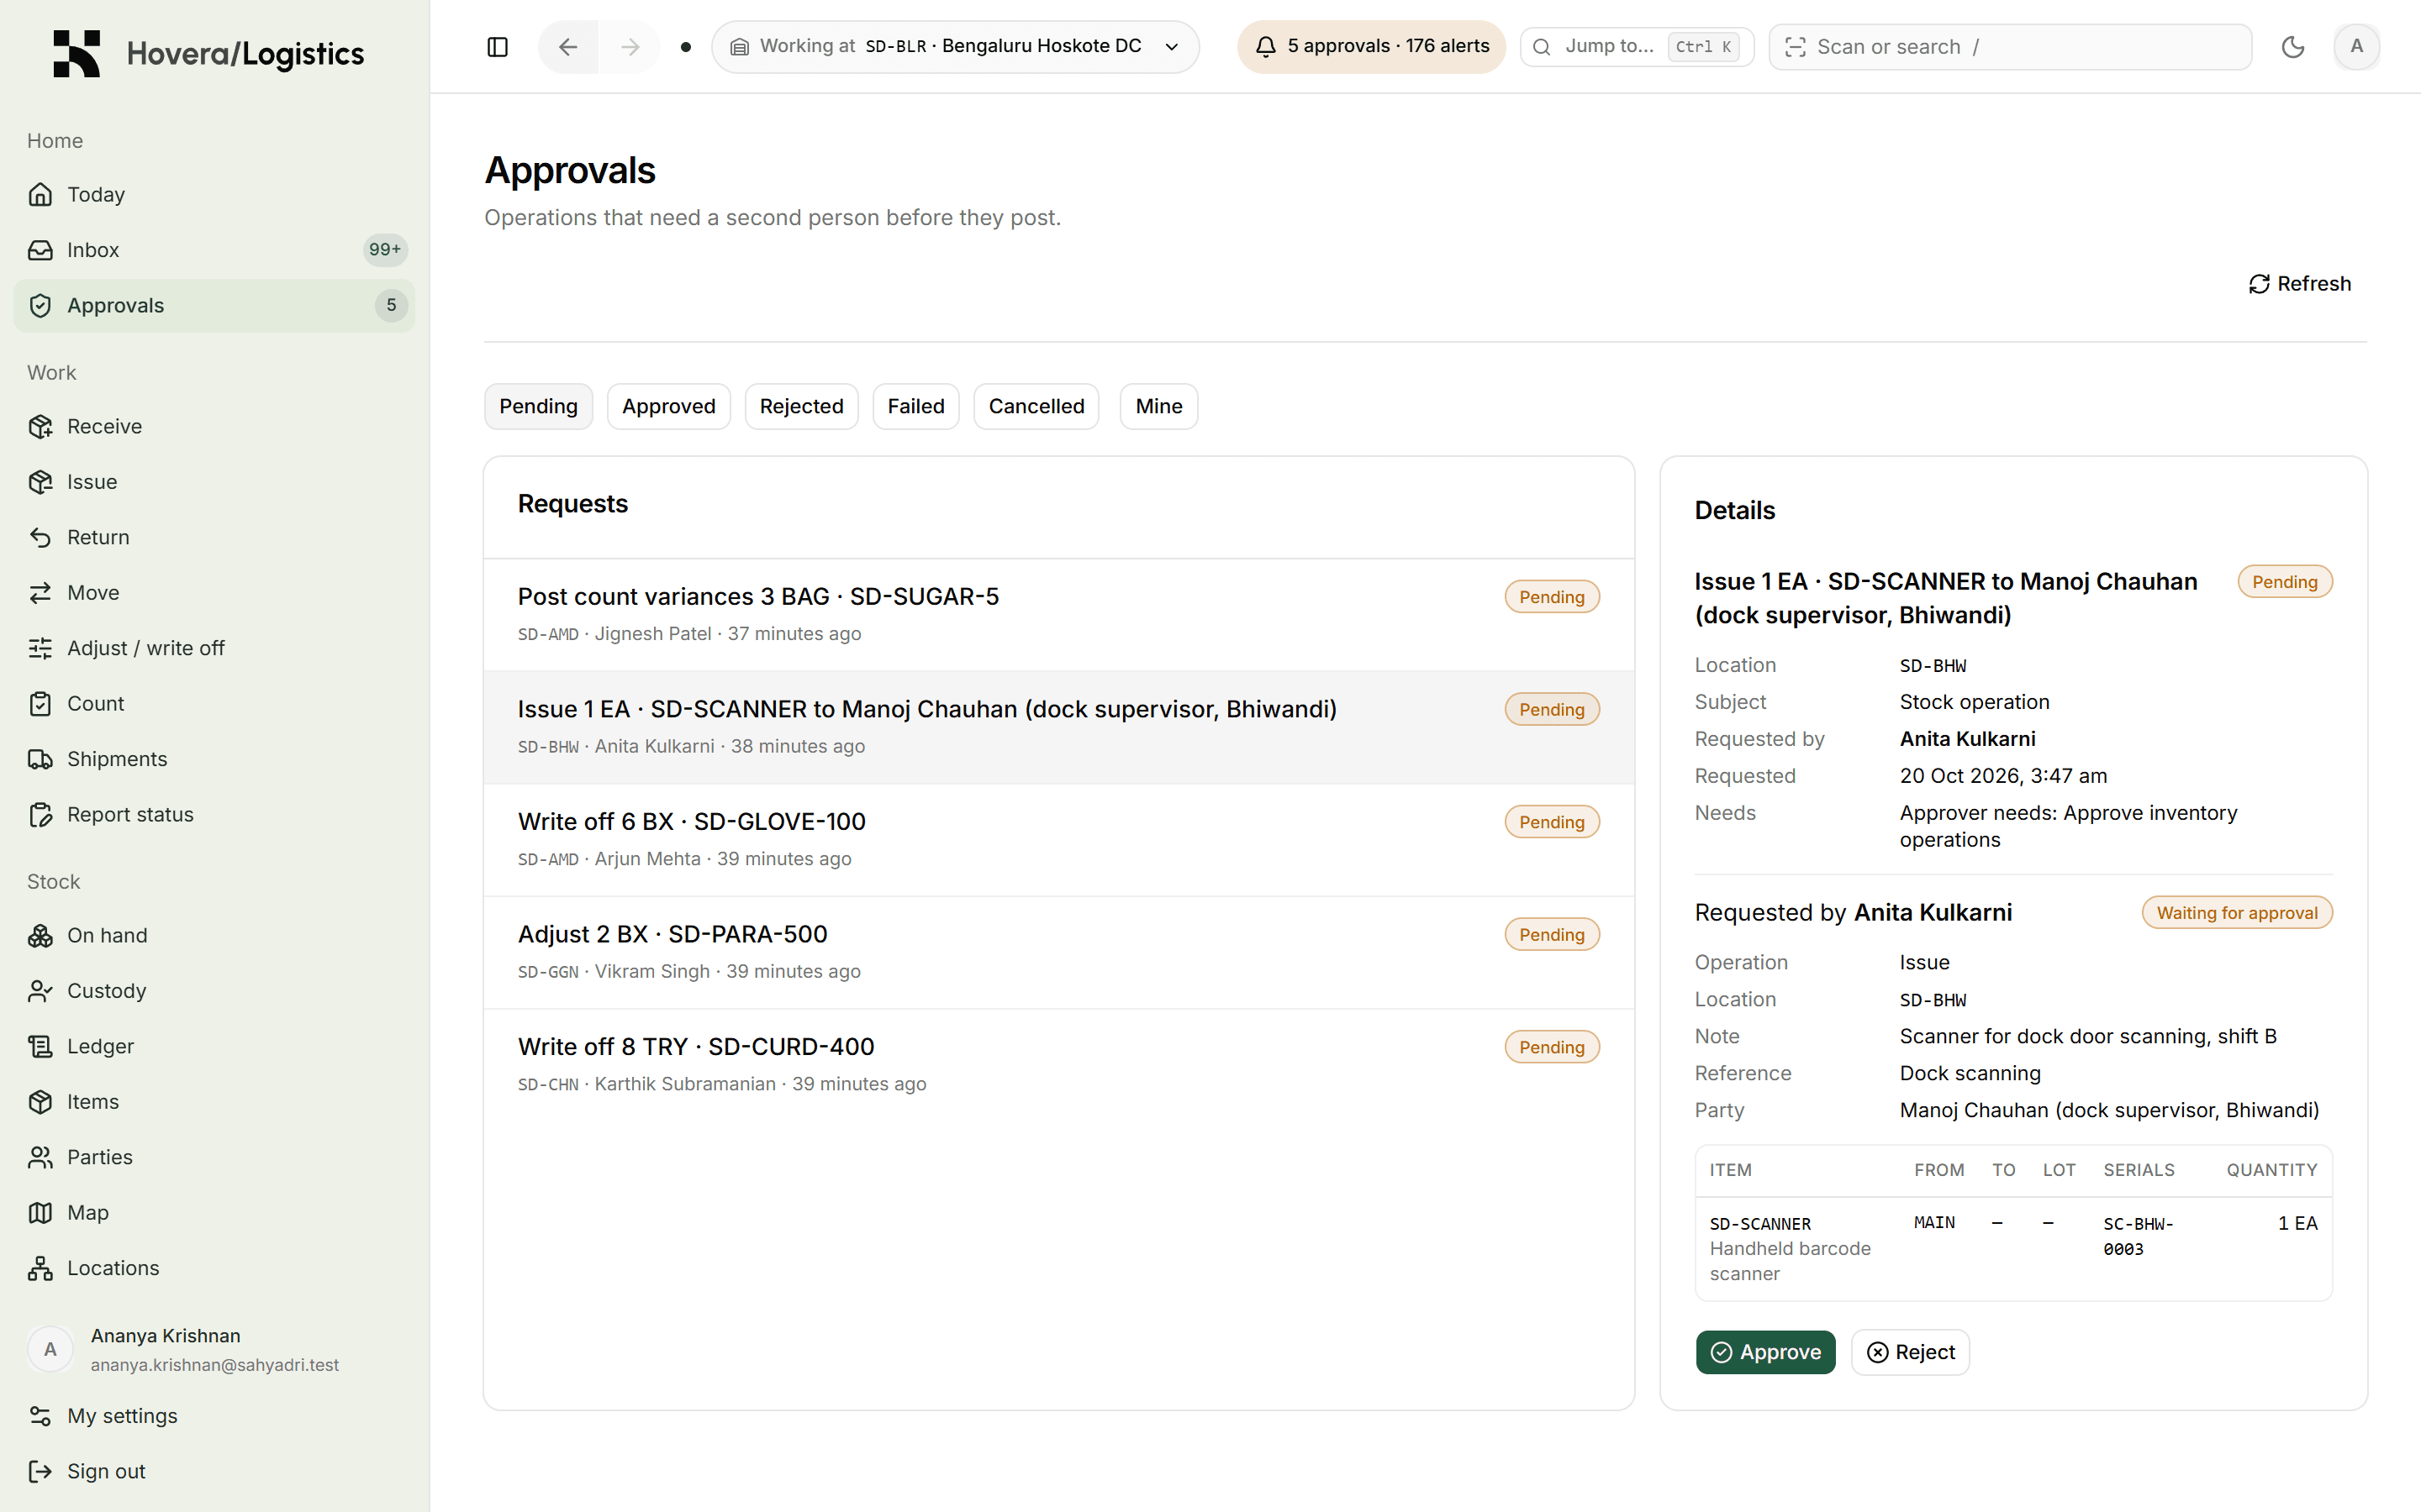Select the Mine filter tab
Viewport: 2421px width, 1512px height.
pos(1158,407)
